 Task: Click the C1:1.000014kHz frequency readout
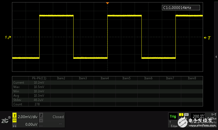[x=181, y=8]
